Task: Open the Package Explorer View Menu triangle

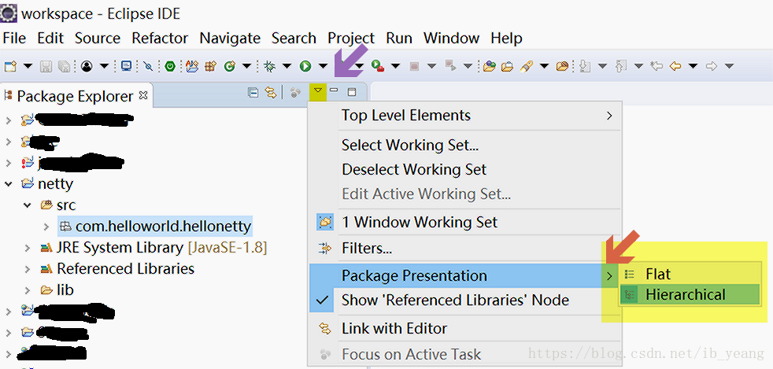Action: [x=318, y=90]
